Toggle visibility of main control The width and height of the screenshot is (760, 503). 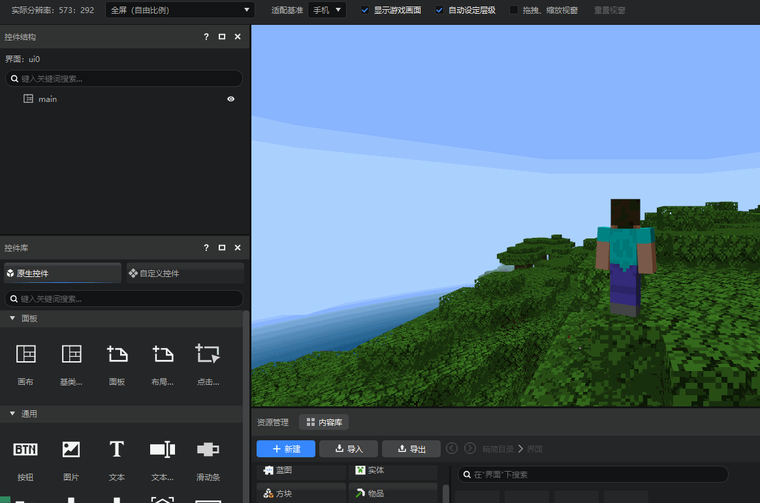tap(231, 99)
